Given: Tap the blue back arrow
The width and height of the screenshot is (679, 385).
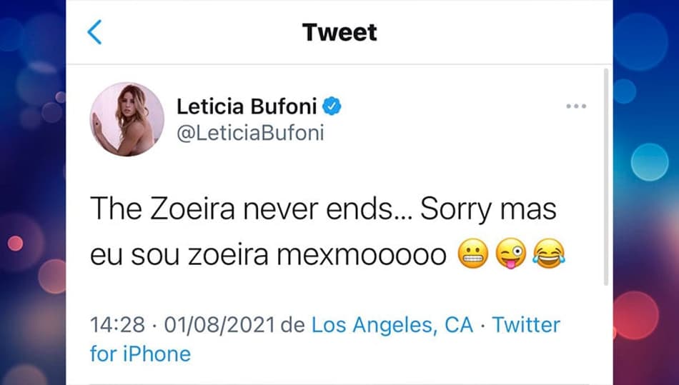Looking at the screenshot, I should [94, 32].
